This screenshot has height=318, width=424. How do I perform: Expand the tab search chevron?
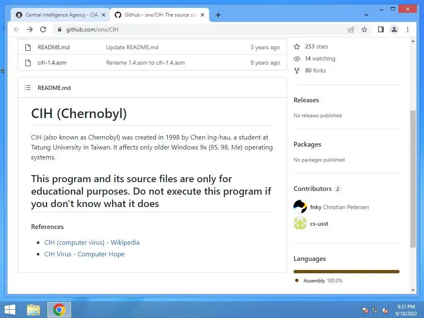[366, 15]
